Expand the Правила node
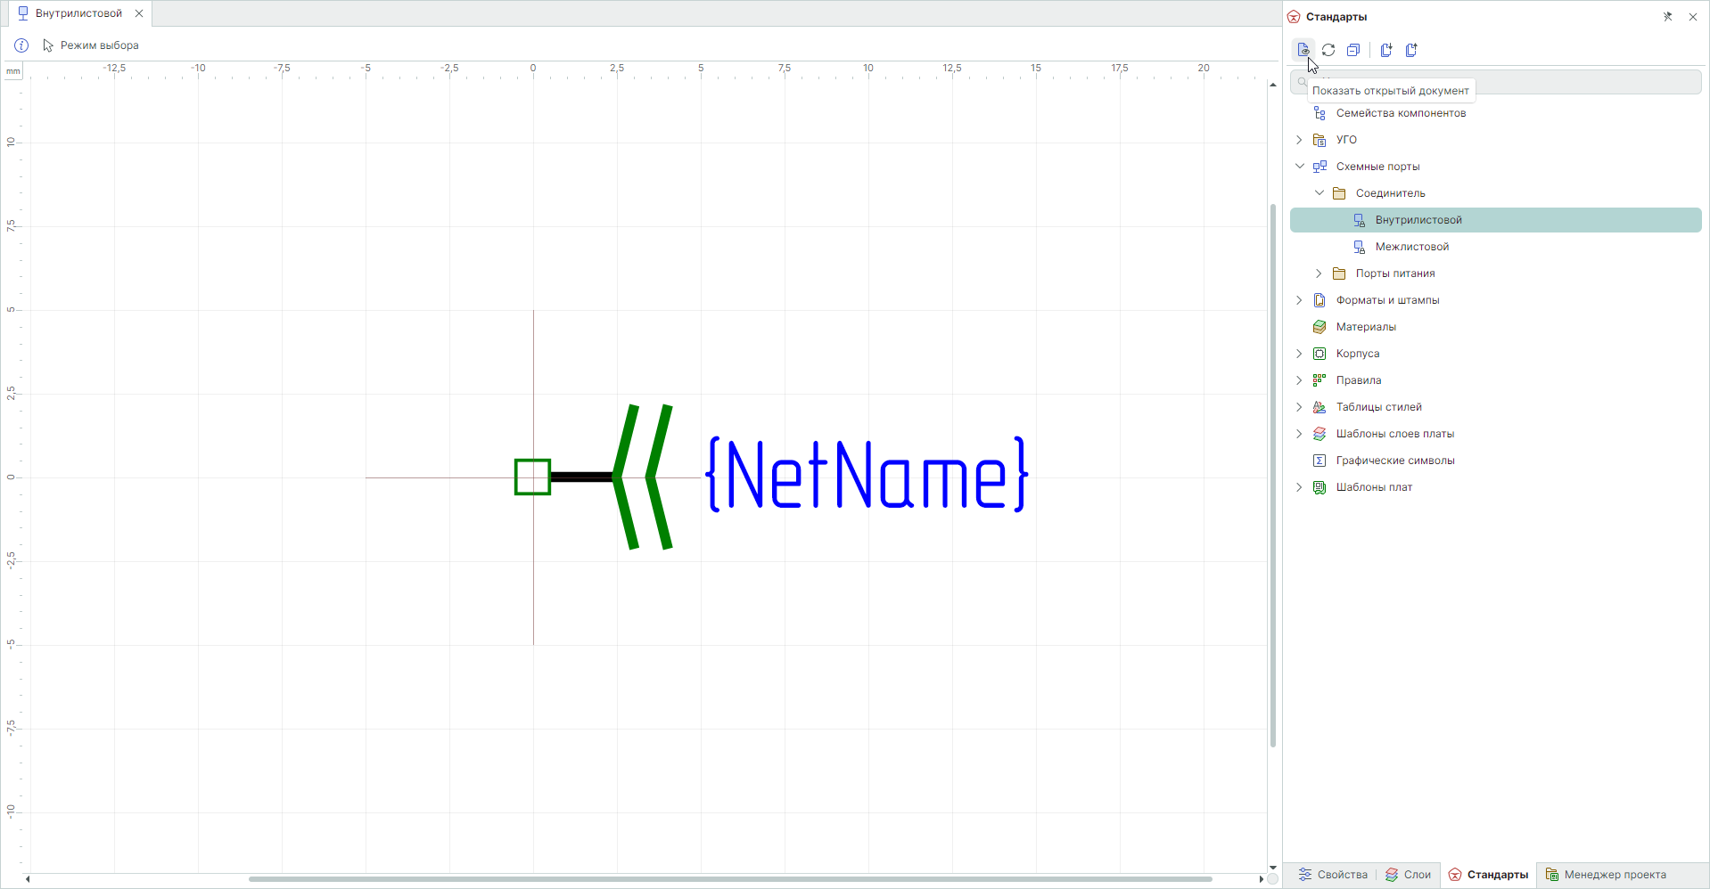Screen dimensions: 1710x889 pyautogui.click(x=1299, y=380)
